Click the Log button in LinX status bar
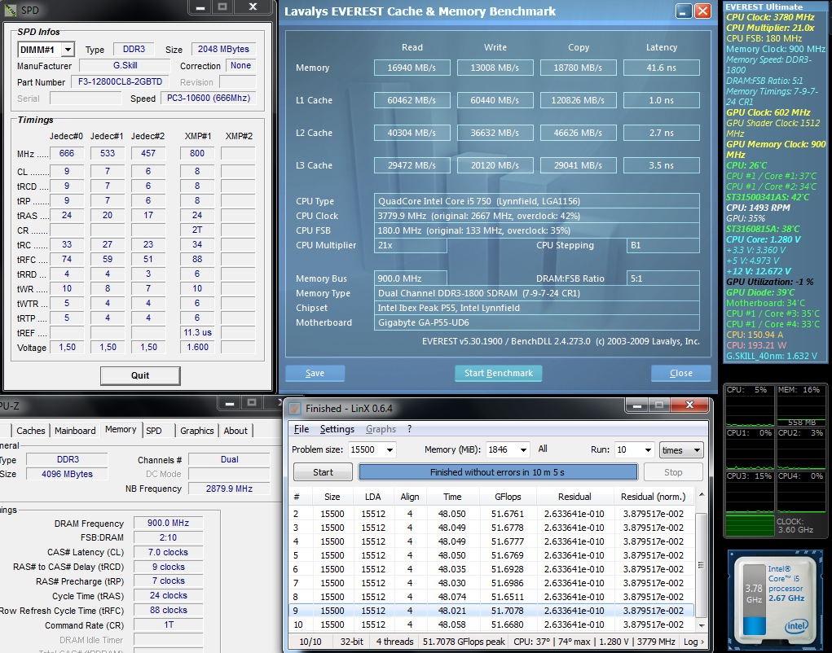 click(x=693, y=642)
